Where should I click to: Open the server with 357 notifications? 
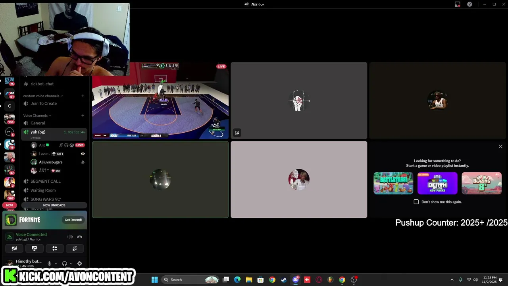pyautogui.click(x=10, y=195)
